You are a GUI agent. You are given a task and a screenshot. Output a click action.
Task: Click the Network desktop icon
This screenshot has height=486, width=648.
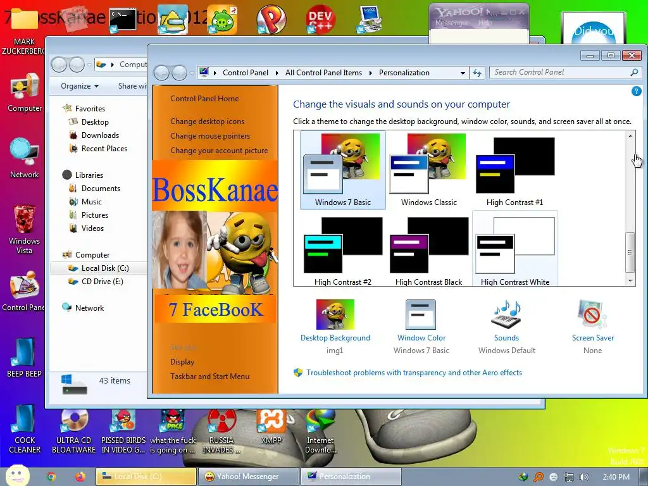(25, 158)
